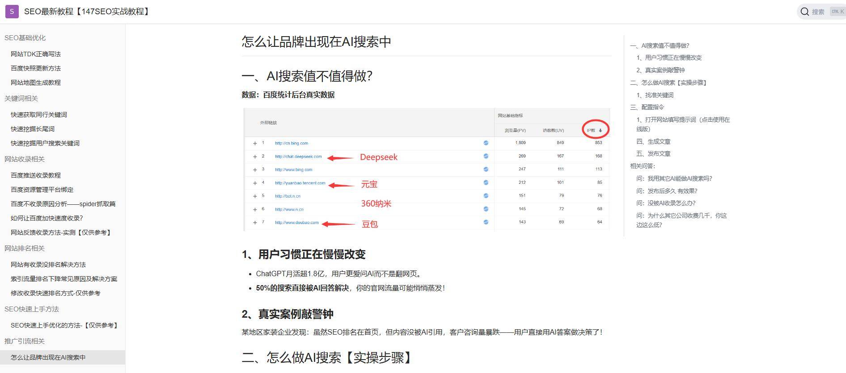Click the Baidu statistics table screenshot image

pos(427,170)
